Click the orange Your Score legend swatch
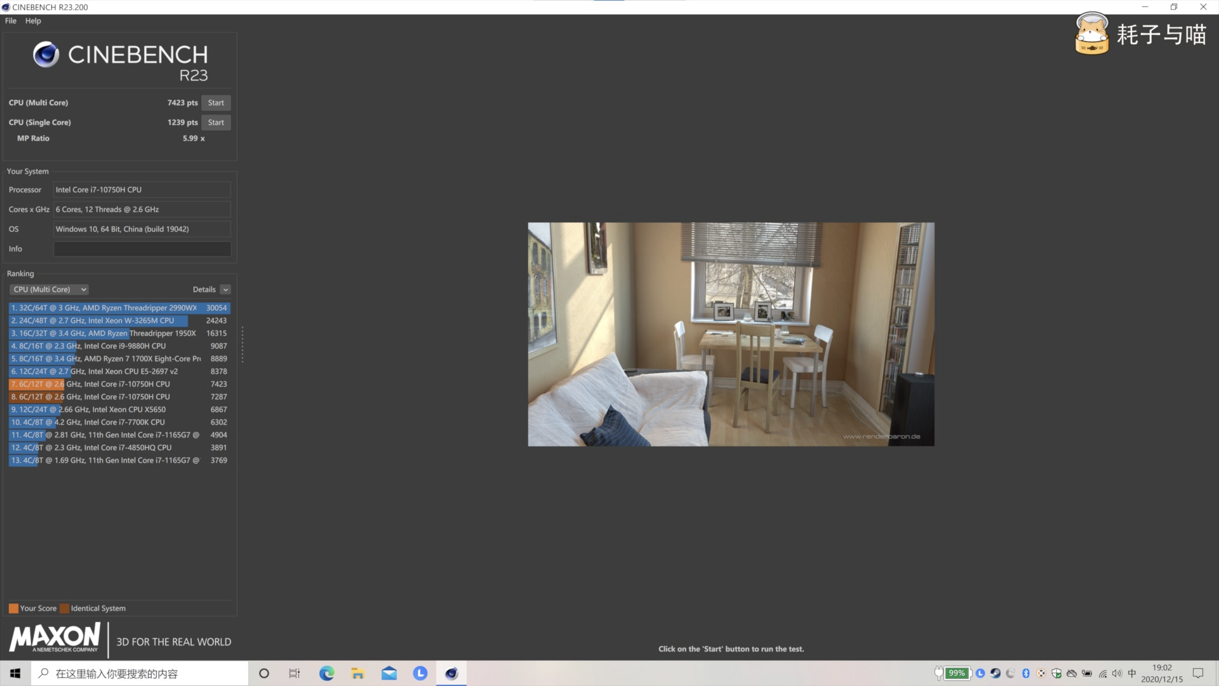Viewport: 1219px width, 686px height. click(x=13, y=609)
